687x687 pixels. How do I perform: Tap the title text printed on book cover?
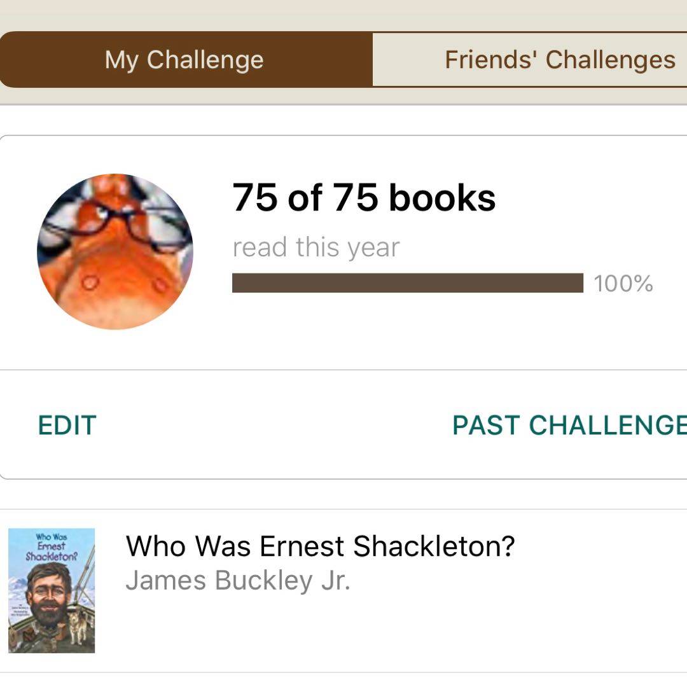(51, 546)
